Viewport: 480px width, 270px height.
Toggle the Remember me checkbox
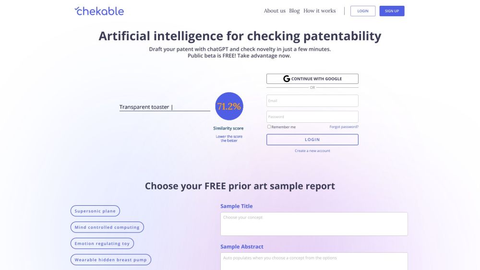pyautogui.click(x=269, y=127)
